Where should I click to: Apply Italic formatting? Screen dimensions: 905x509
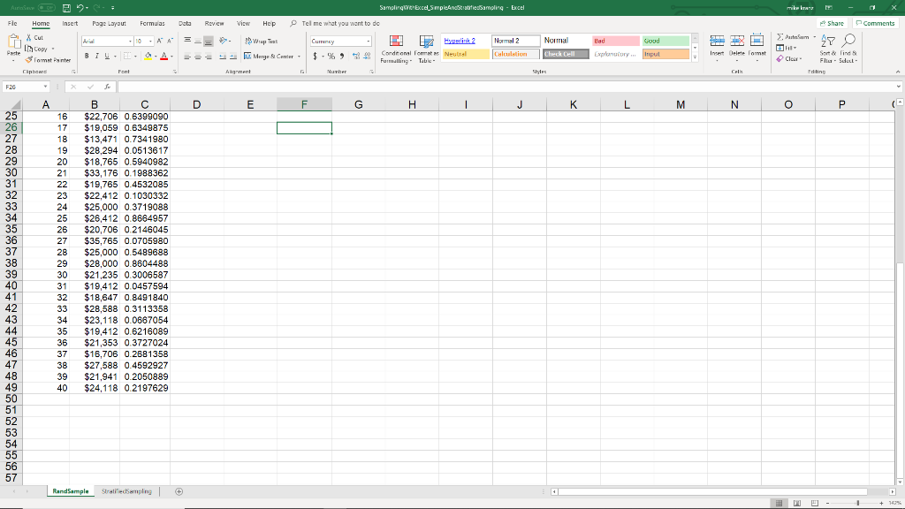[x=96, y=56]
